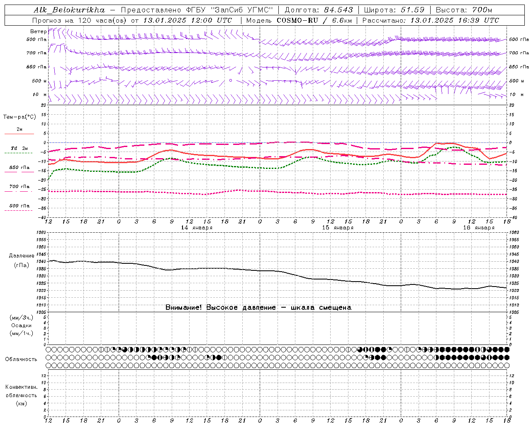This screenshot has width=531, height=424.
Task: Select the forecast start time 13.01.2025 12:00 UTC
Action: click(x=188, y=20)
